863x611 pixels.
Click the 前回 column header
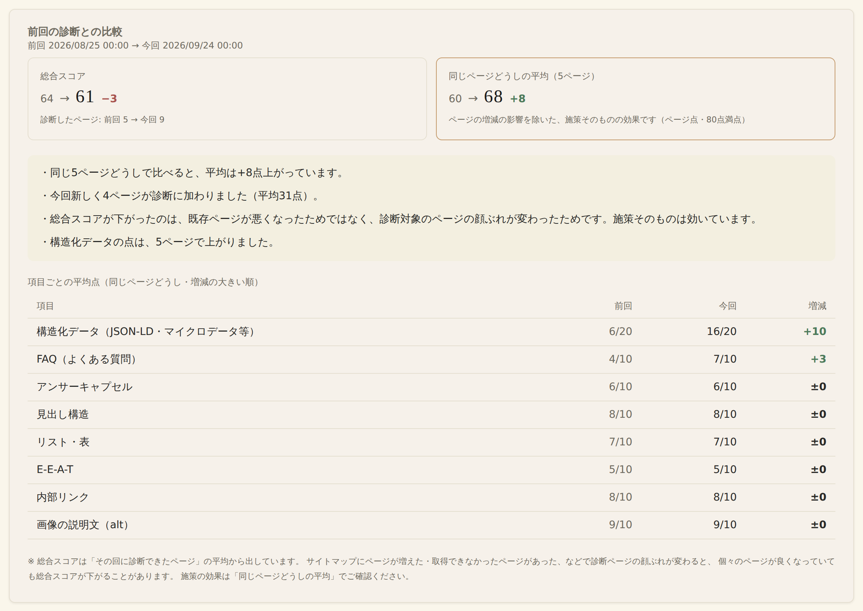pos(623,306)
